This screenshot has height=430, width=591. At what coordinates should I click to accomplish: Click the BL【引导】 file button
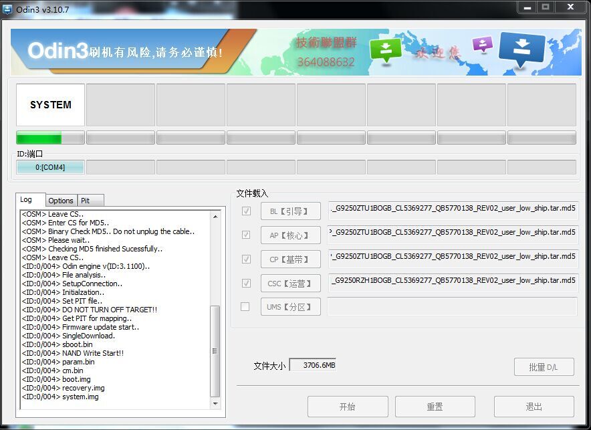click(x=291, y=211)
